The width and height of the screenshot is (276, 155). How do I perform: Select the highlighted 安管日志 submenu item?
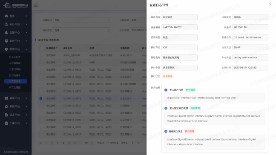16,81
